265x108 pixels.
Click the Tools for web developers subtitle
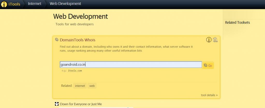point(75,24)
